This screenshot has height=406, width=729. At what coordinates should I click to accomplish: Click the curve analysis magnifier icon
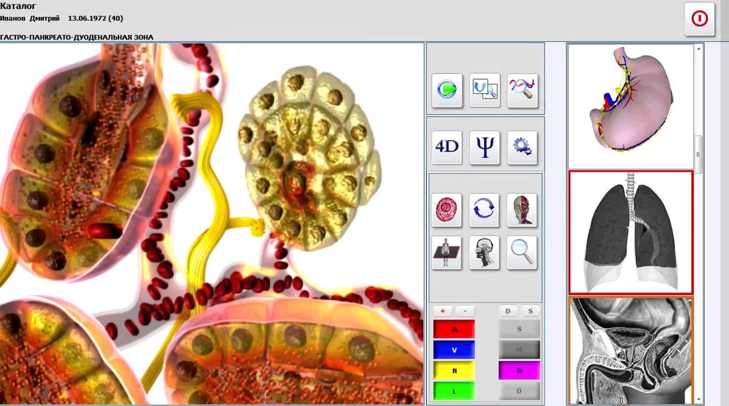(522, 90)
